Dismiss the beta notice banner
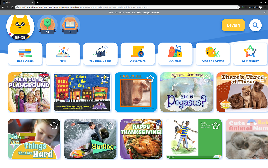 point(265,13)
